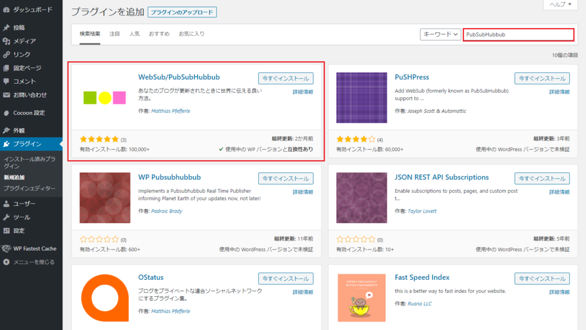This screenshot has height=330, width=586.
Task: Open 詳細情報 for PuSHPress
Action: pos(560,92)
